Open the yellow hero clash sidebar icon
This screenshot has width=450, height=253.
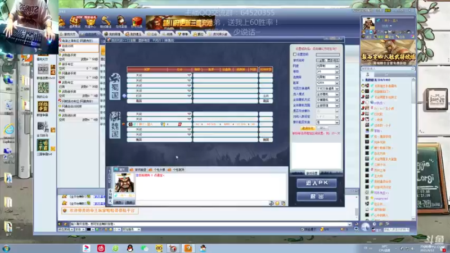point(43,107)
